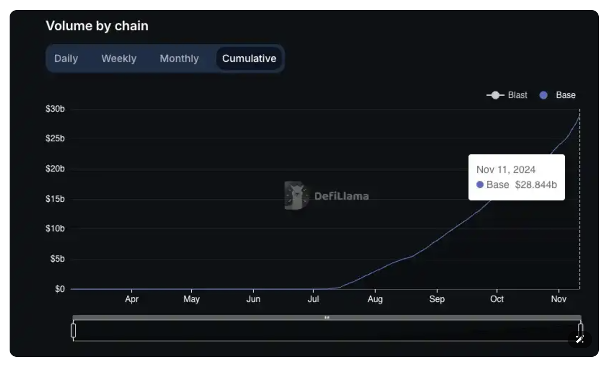This screenshot has height=365, width=608.
Task: Click the DefiLlama watermark text
Action: pyautogui.click(x=341, y=196)
